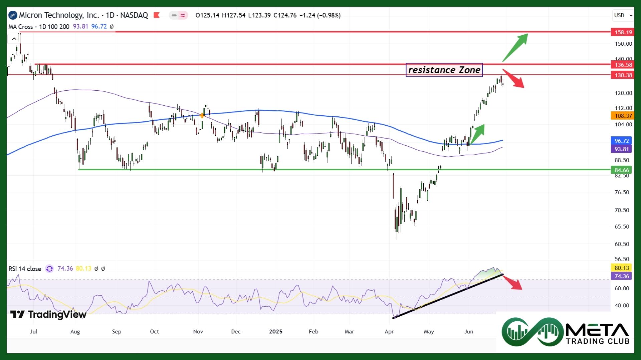Select the RSI 14 close legend

tap(25, 269)
